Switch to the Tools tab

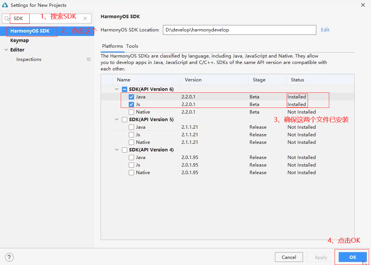(x=132, y=46)
